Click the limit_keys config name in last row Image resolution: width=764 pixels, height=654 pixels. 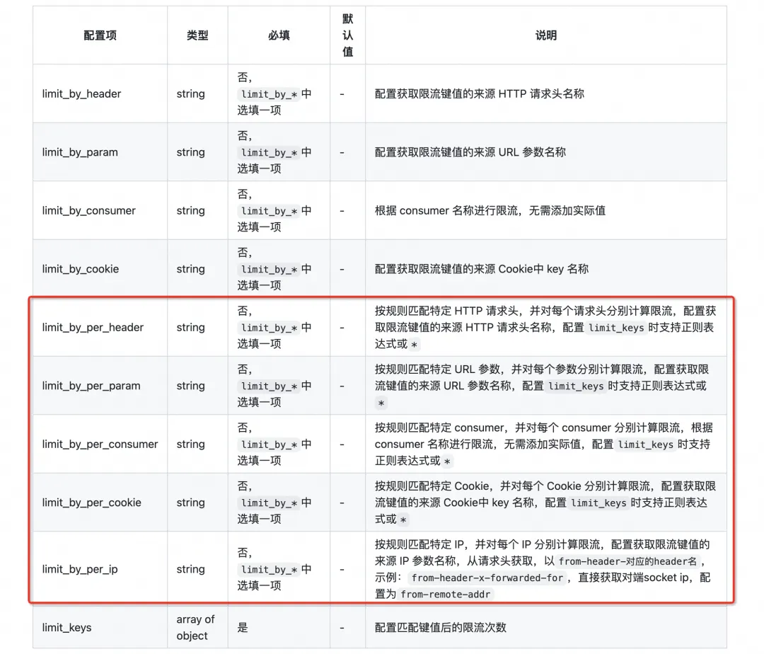click(66, 627)
